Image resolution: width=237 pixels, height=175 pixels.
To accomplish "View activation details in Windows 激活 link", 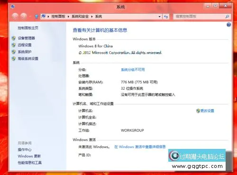I will coord(140,147).
